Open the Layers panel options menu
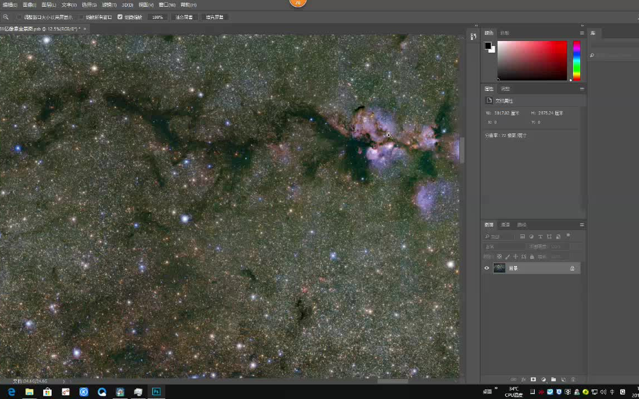639x399 pixels. click(581, 224)
